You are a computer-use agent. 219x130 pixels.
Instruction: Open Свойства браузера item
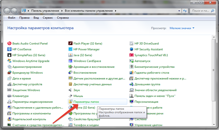87,119
